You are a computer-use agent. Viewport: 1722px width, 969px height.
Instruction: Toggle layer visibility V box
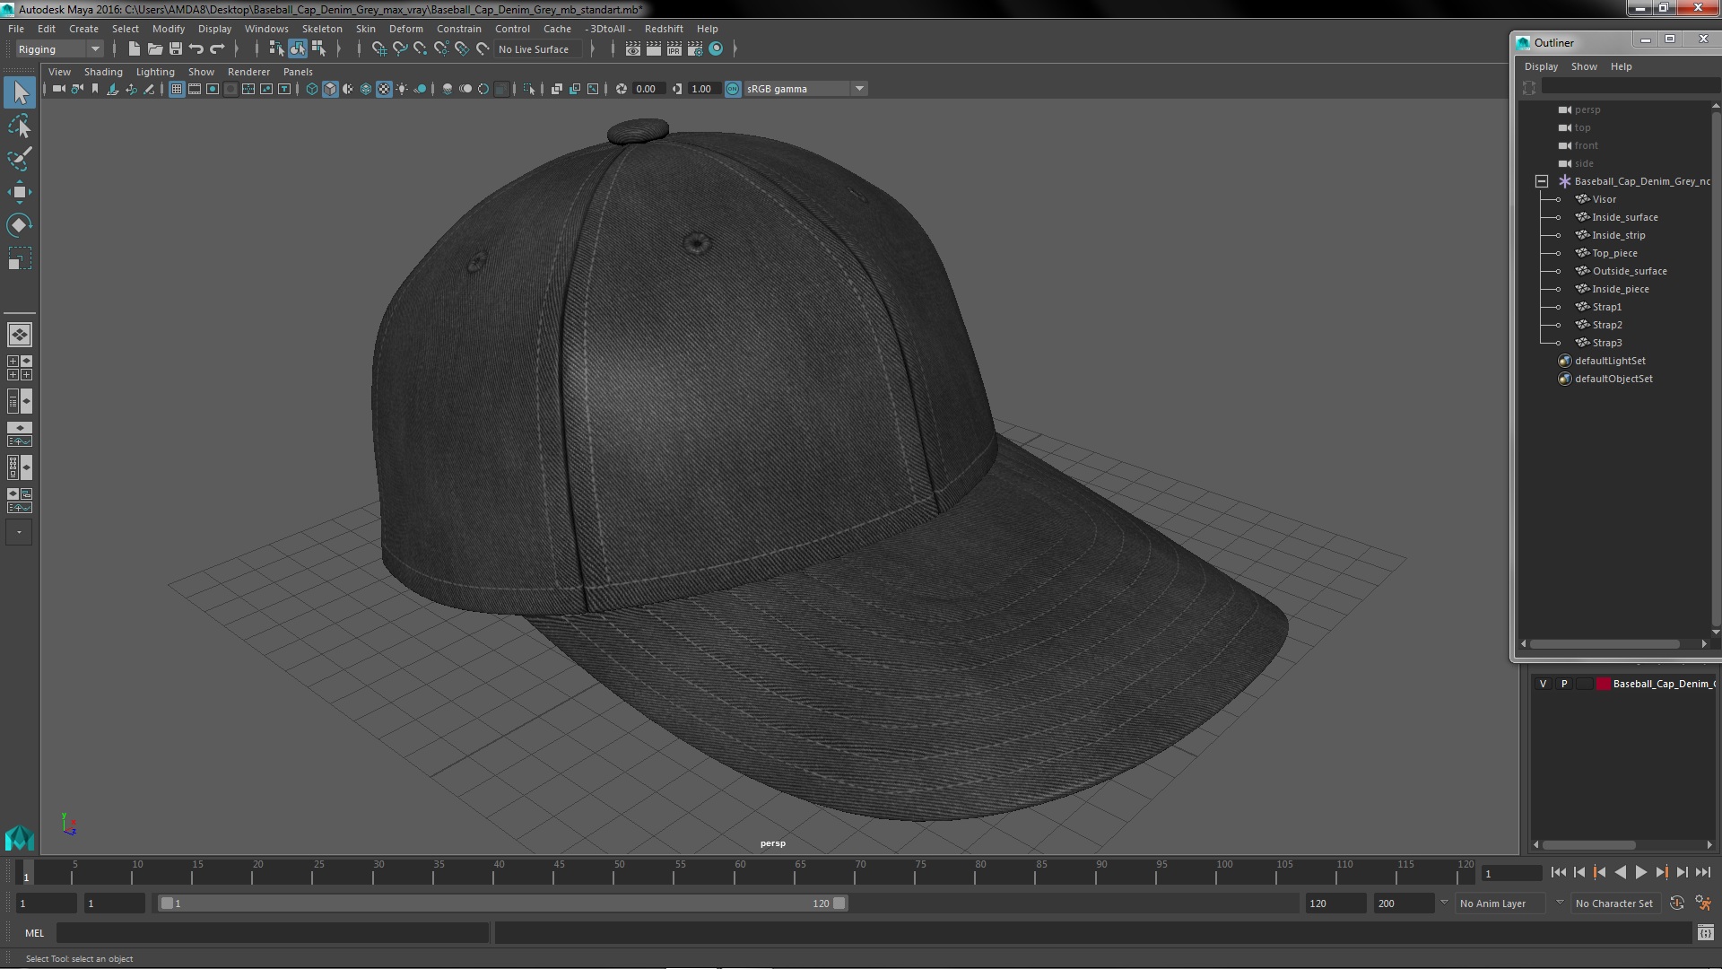[1543, 684]
